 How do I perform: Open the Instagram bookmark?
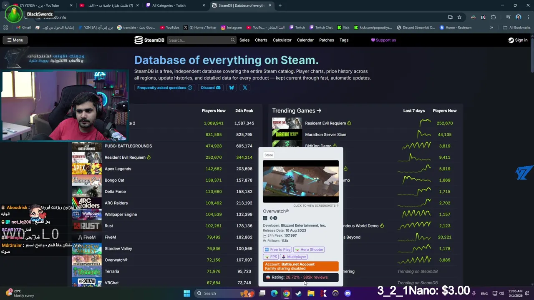click(232, 27)
